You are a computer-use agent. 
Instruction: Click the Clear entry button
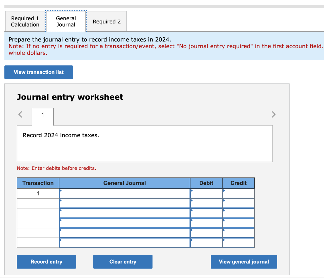pos(123,262)
